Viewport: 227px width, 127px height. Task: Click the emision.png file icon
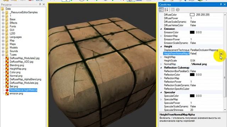click(7, 93)
